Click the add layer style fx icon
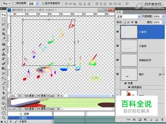Screen dimensions: 166x124 pos(134,120)
